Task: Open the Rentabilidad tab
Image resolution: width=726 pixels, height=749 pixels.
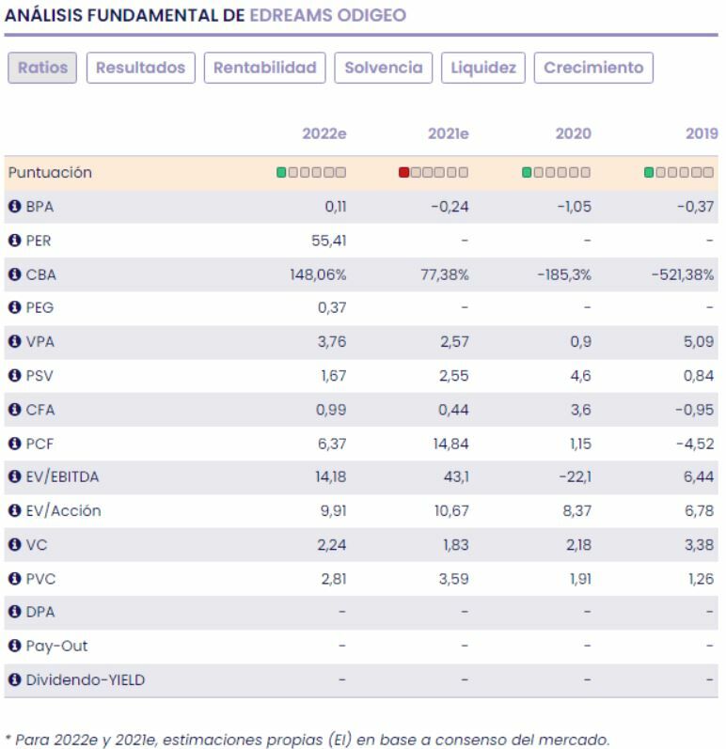Action: 264,68
